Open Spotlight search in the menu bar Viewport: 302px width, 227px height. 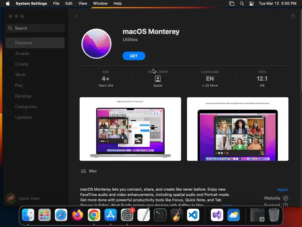click(x=242, y=4)
